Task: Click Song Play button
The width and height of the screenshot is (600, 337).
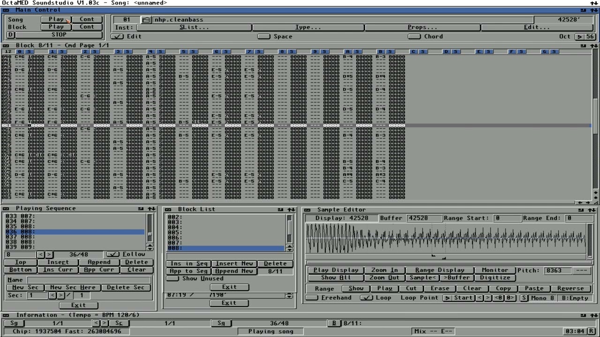Action: (x=56, y=20)
